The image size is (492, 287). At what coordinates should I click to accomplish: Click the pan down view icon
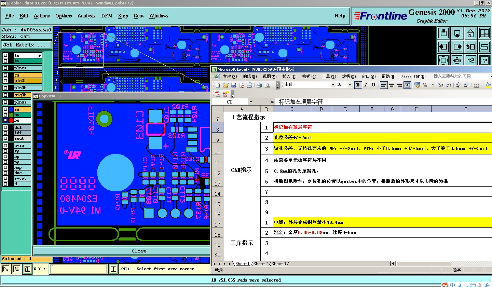457,33
